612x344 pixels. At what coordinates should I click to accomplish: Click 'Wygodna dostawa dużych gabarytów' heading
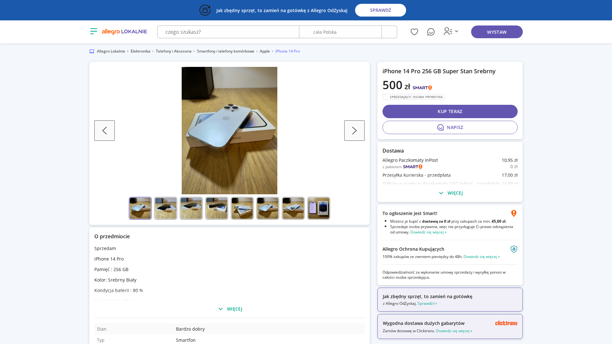coord(424,323)
